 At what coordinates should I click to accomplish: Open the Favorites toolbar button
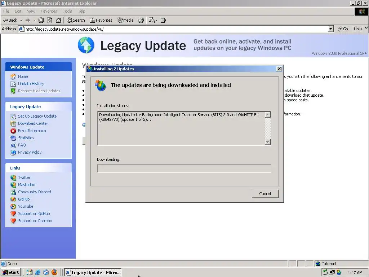pos(101,20)
